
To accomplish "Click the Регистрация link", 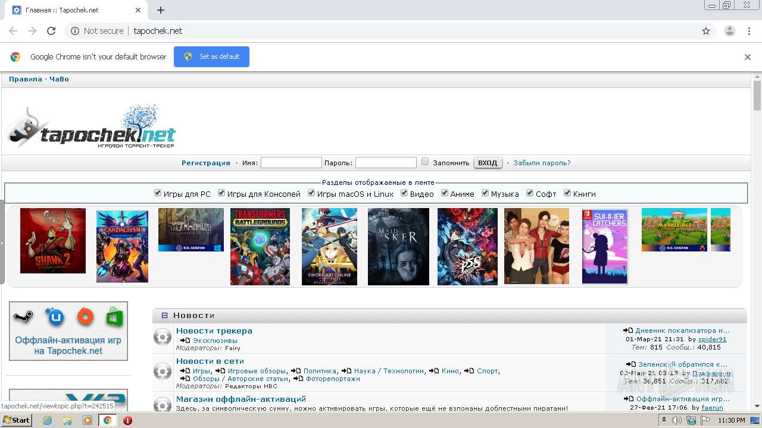I will pos(206,163).
